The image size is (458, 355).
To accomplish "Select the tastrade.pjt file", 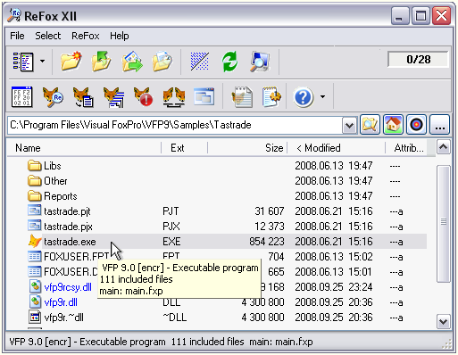I will point(67,211).
